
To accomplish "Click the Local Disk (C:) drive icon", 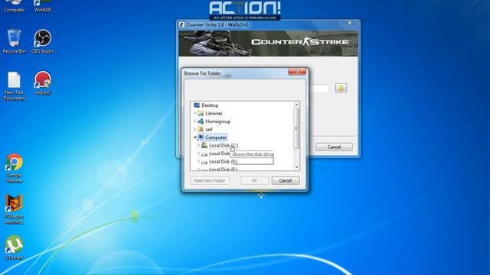I will click(204, 145).
